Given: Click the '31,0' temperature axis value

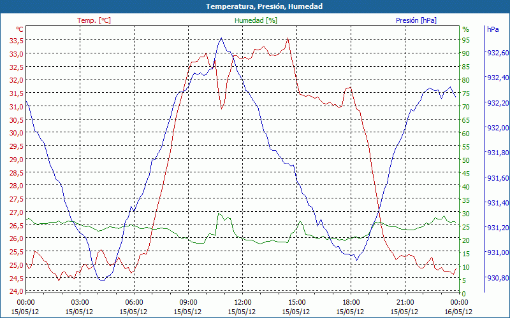Looking at the screenshot, I should [x=17, y=106].
